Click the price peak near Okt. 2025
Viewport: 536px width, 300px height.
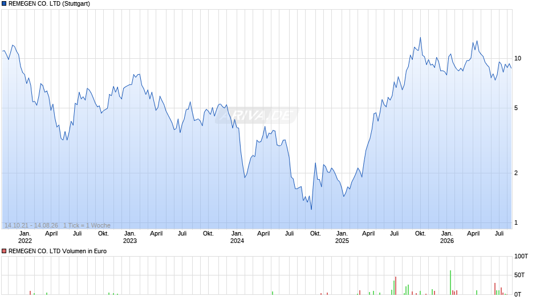(x=420, y=38)
